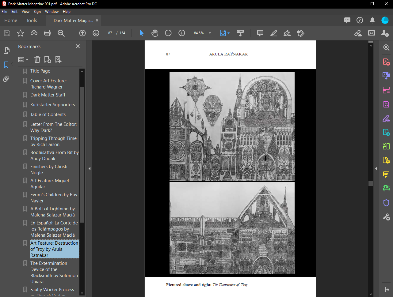Open the Sign menu
The width and height of the screenshot is (393, 297).
tap(37, 12)
